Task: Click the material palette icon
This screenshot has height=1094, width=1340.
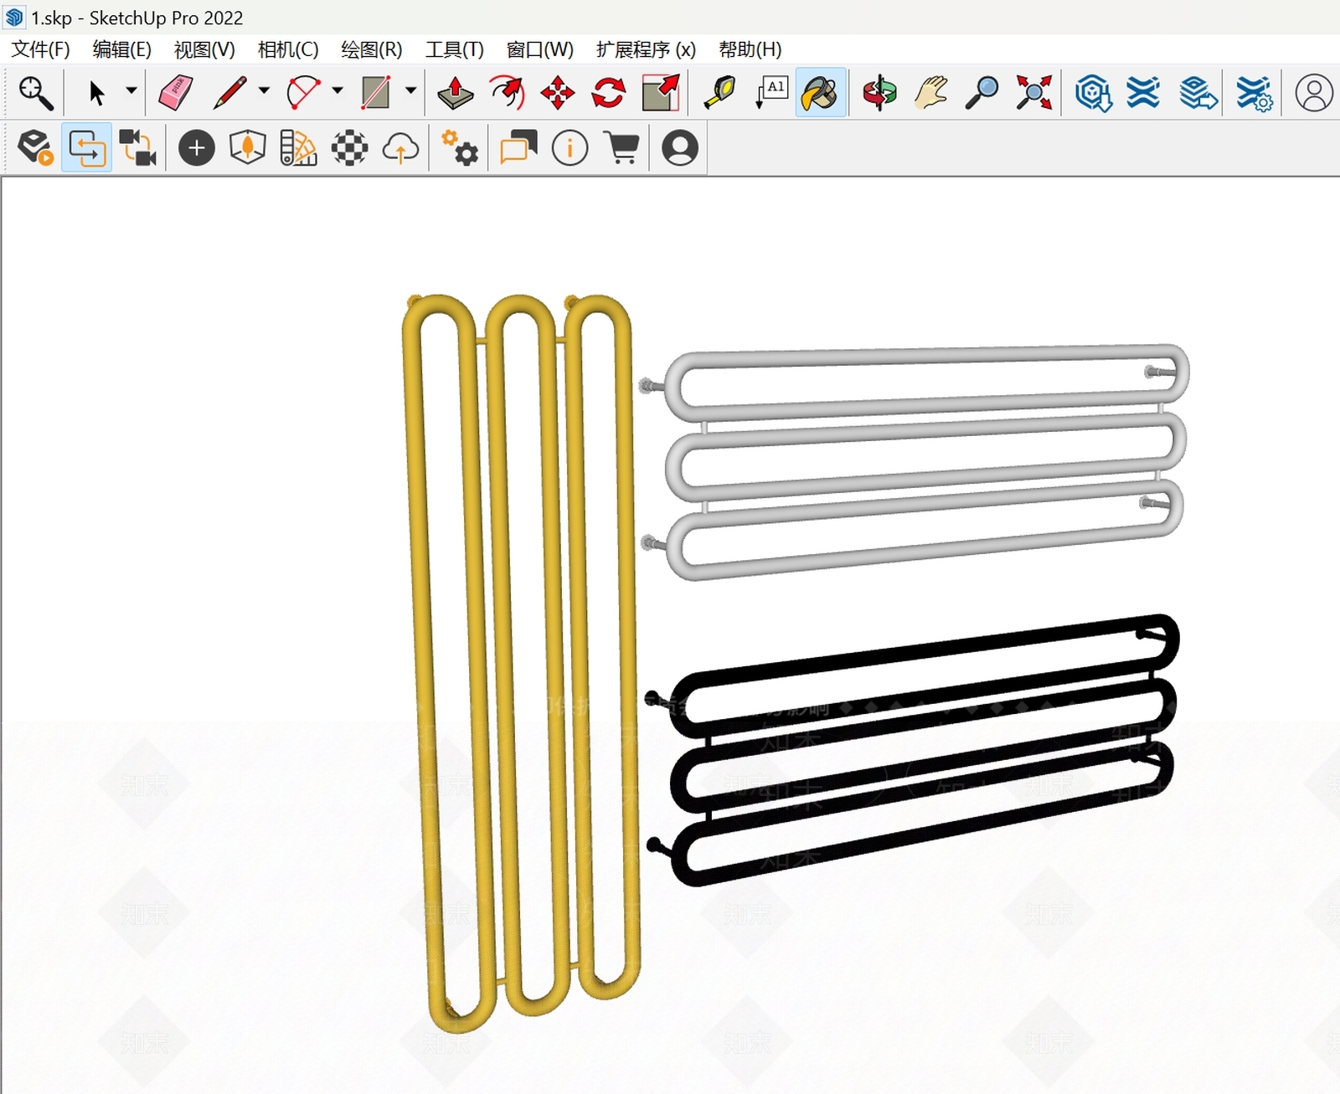Action: point(299,148)
